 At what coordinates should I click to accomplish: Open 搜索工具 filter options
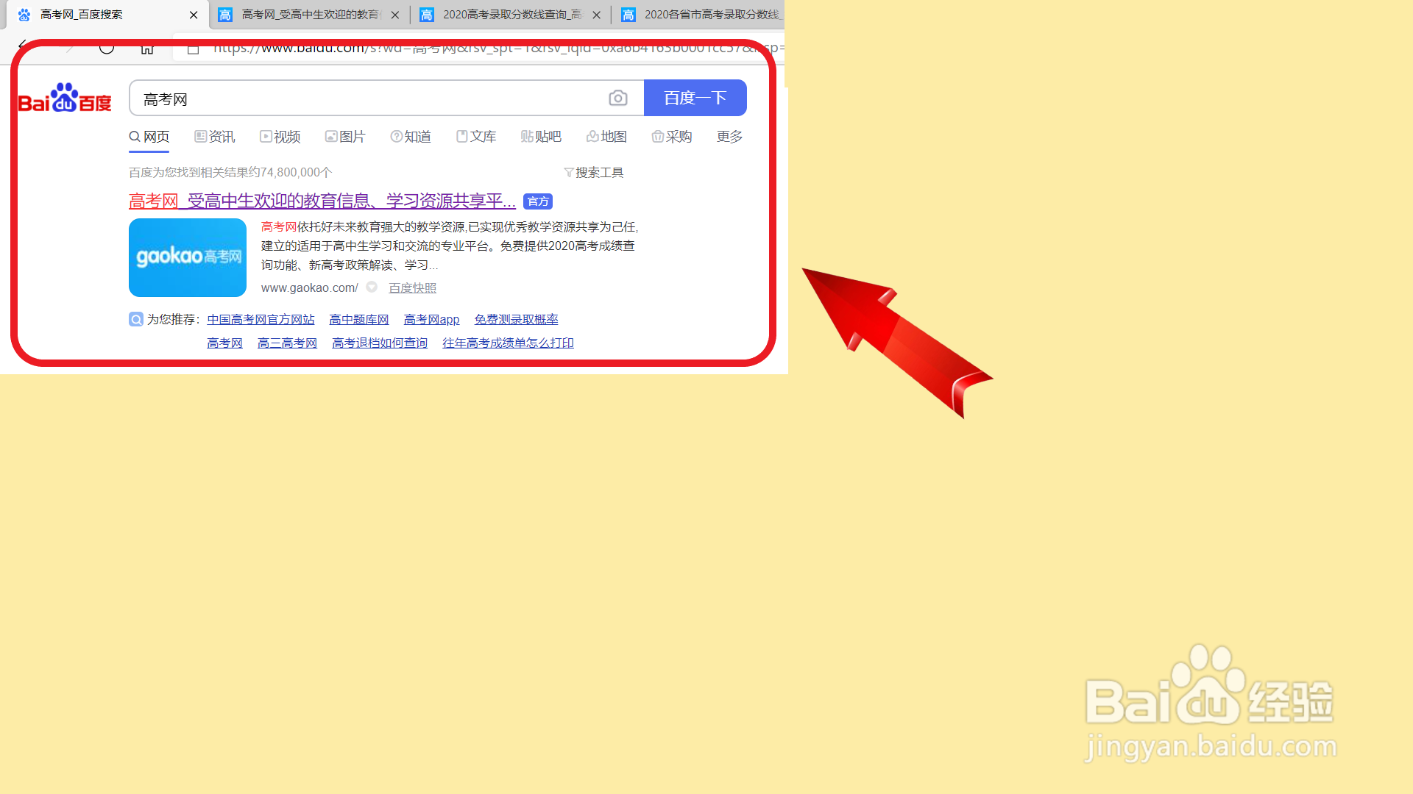coord(594,173)
